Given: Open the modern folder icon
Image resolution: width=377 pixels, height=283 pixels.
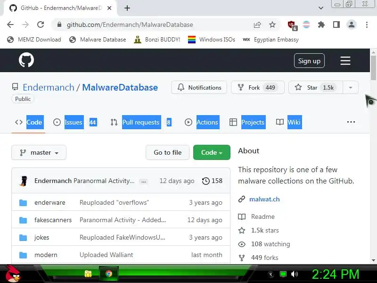Looking at the screenshot, I should 23,255.
